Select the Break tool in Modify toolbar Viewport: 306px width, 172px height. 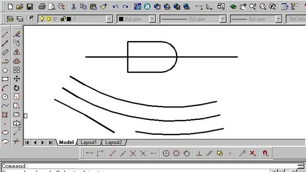click(x=17, y=123)
